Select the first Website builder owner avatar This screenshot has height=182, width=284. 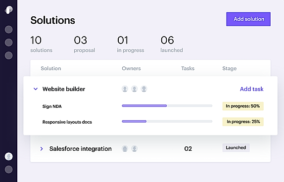125,89
